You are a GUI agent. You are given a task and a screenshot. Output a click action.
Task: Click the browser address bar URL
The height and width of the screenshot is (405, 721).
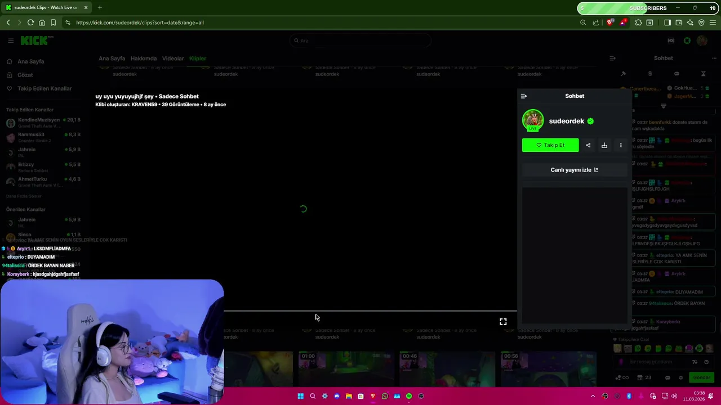pos(140,22)
